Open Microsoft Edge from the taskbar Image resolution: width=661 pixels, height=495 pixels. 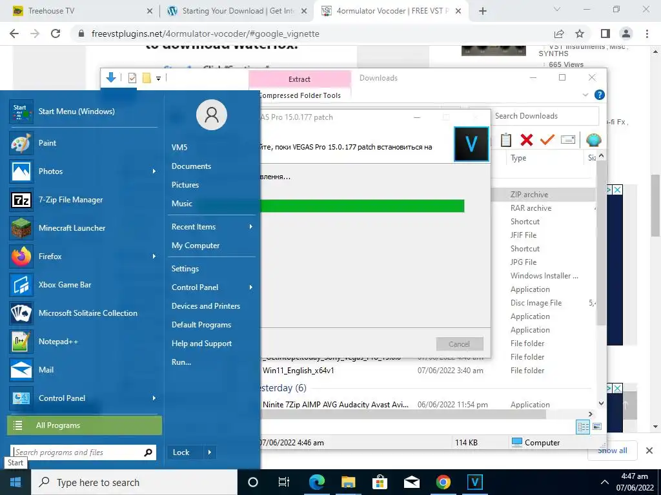click(x=317, y=482)
